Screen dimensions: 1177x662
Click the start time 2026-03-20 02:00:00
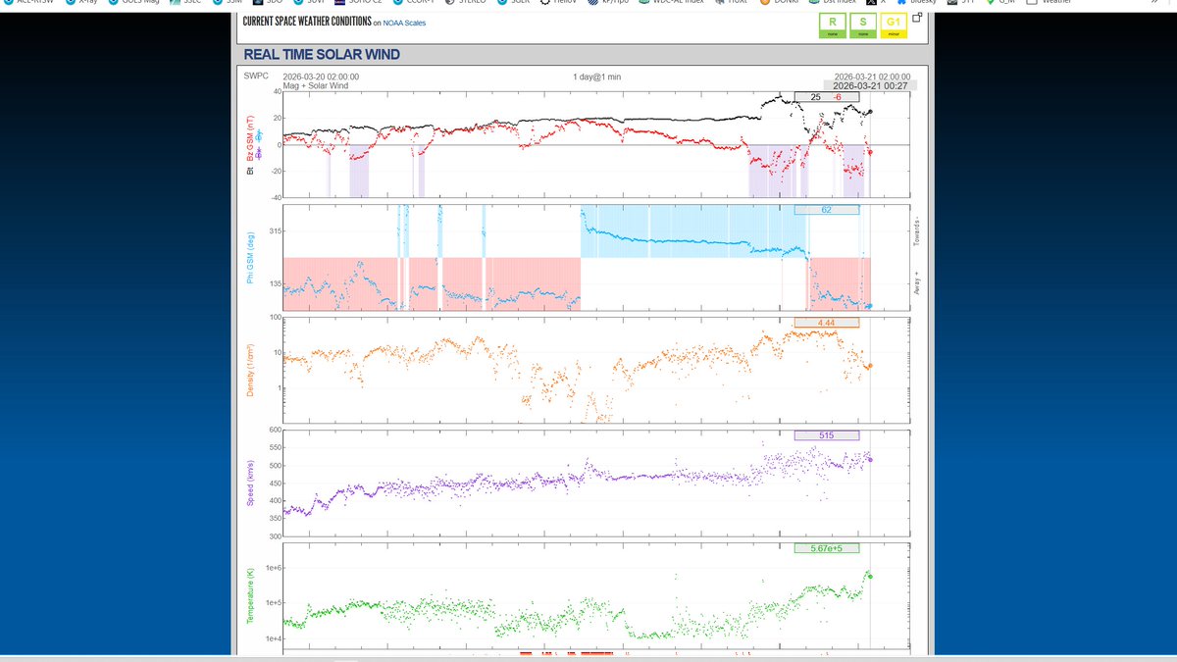click(321, 76)
